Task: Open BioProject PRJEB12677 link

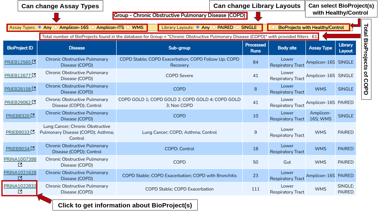Action: tap(18, 76)
